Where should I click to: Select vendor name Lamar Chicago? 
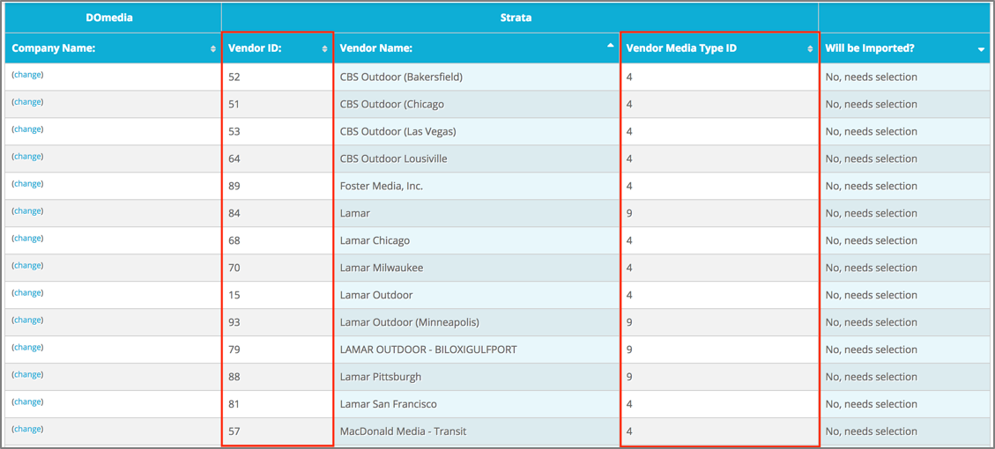pyautogui.click(x=375, y=241)
